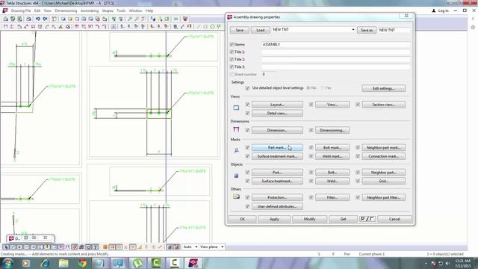This screenshot has width=478, height=269.
Task: Click the Part mark button
Action: (x=277, y=148)
